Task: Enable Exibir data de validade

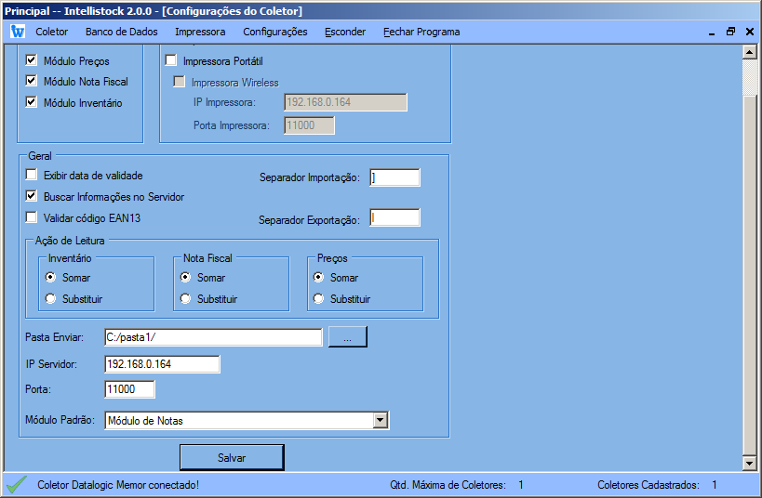Action: click(x=31, y=175)
